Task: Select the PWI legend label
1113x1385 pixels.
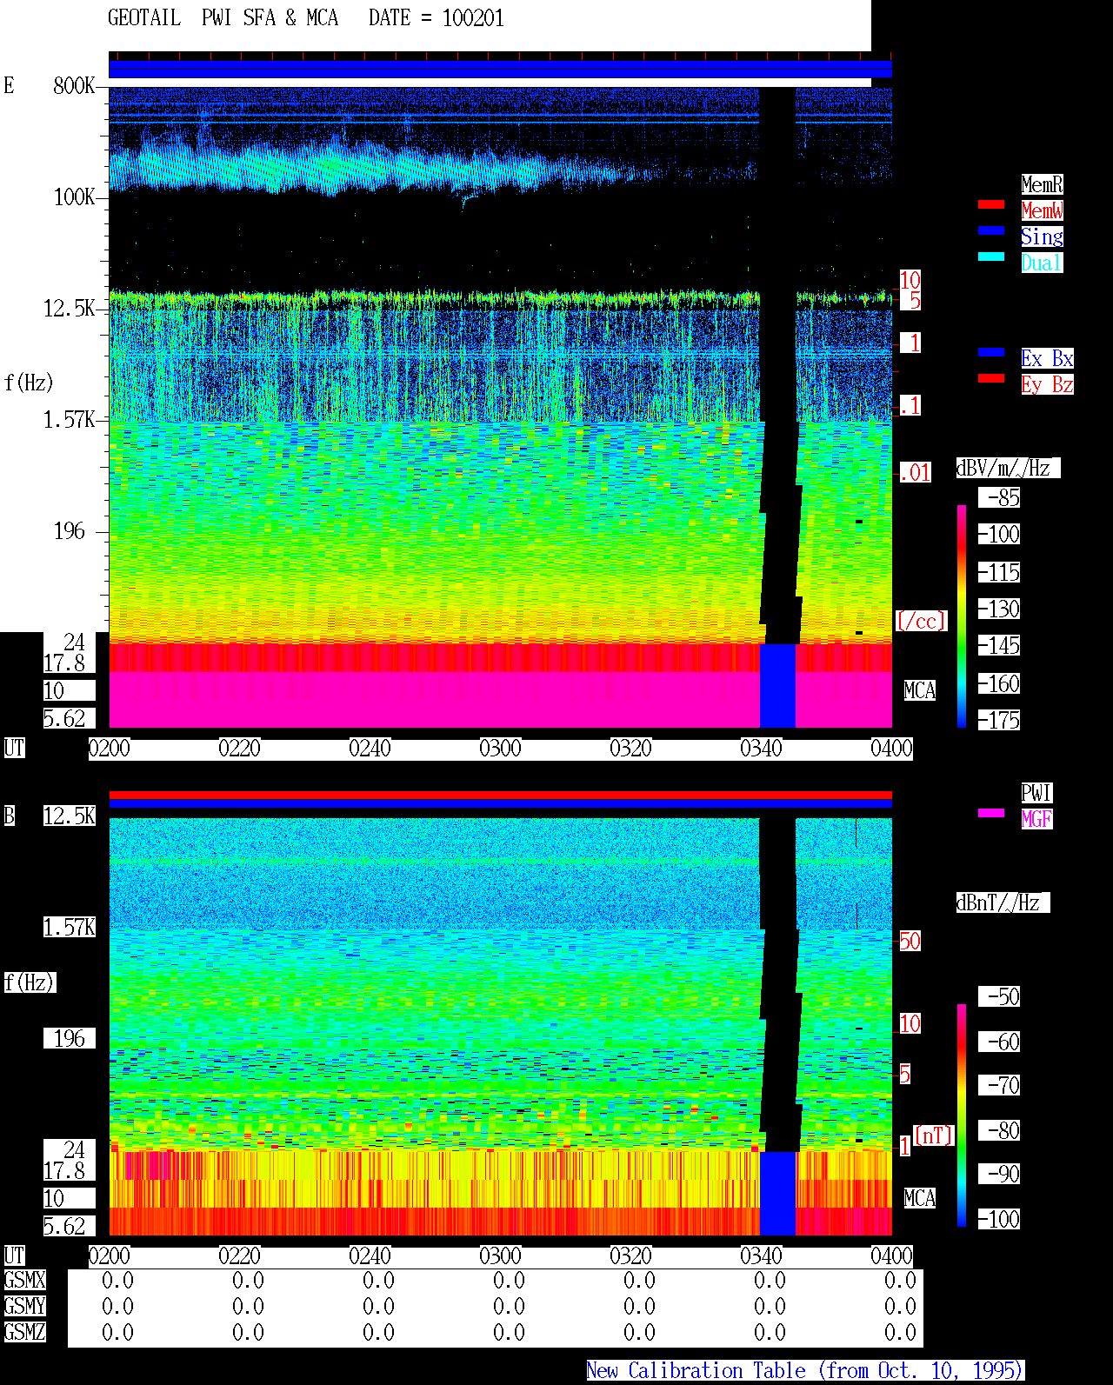Action: click(x=1036, y=793)
